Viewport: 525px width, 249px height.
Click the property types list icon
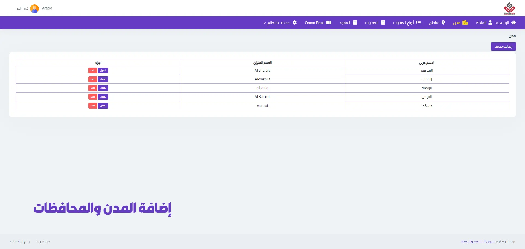point(418,23)
